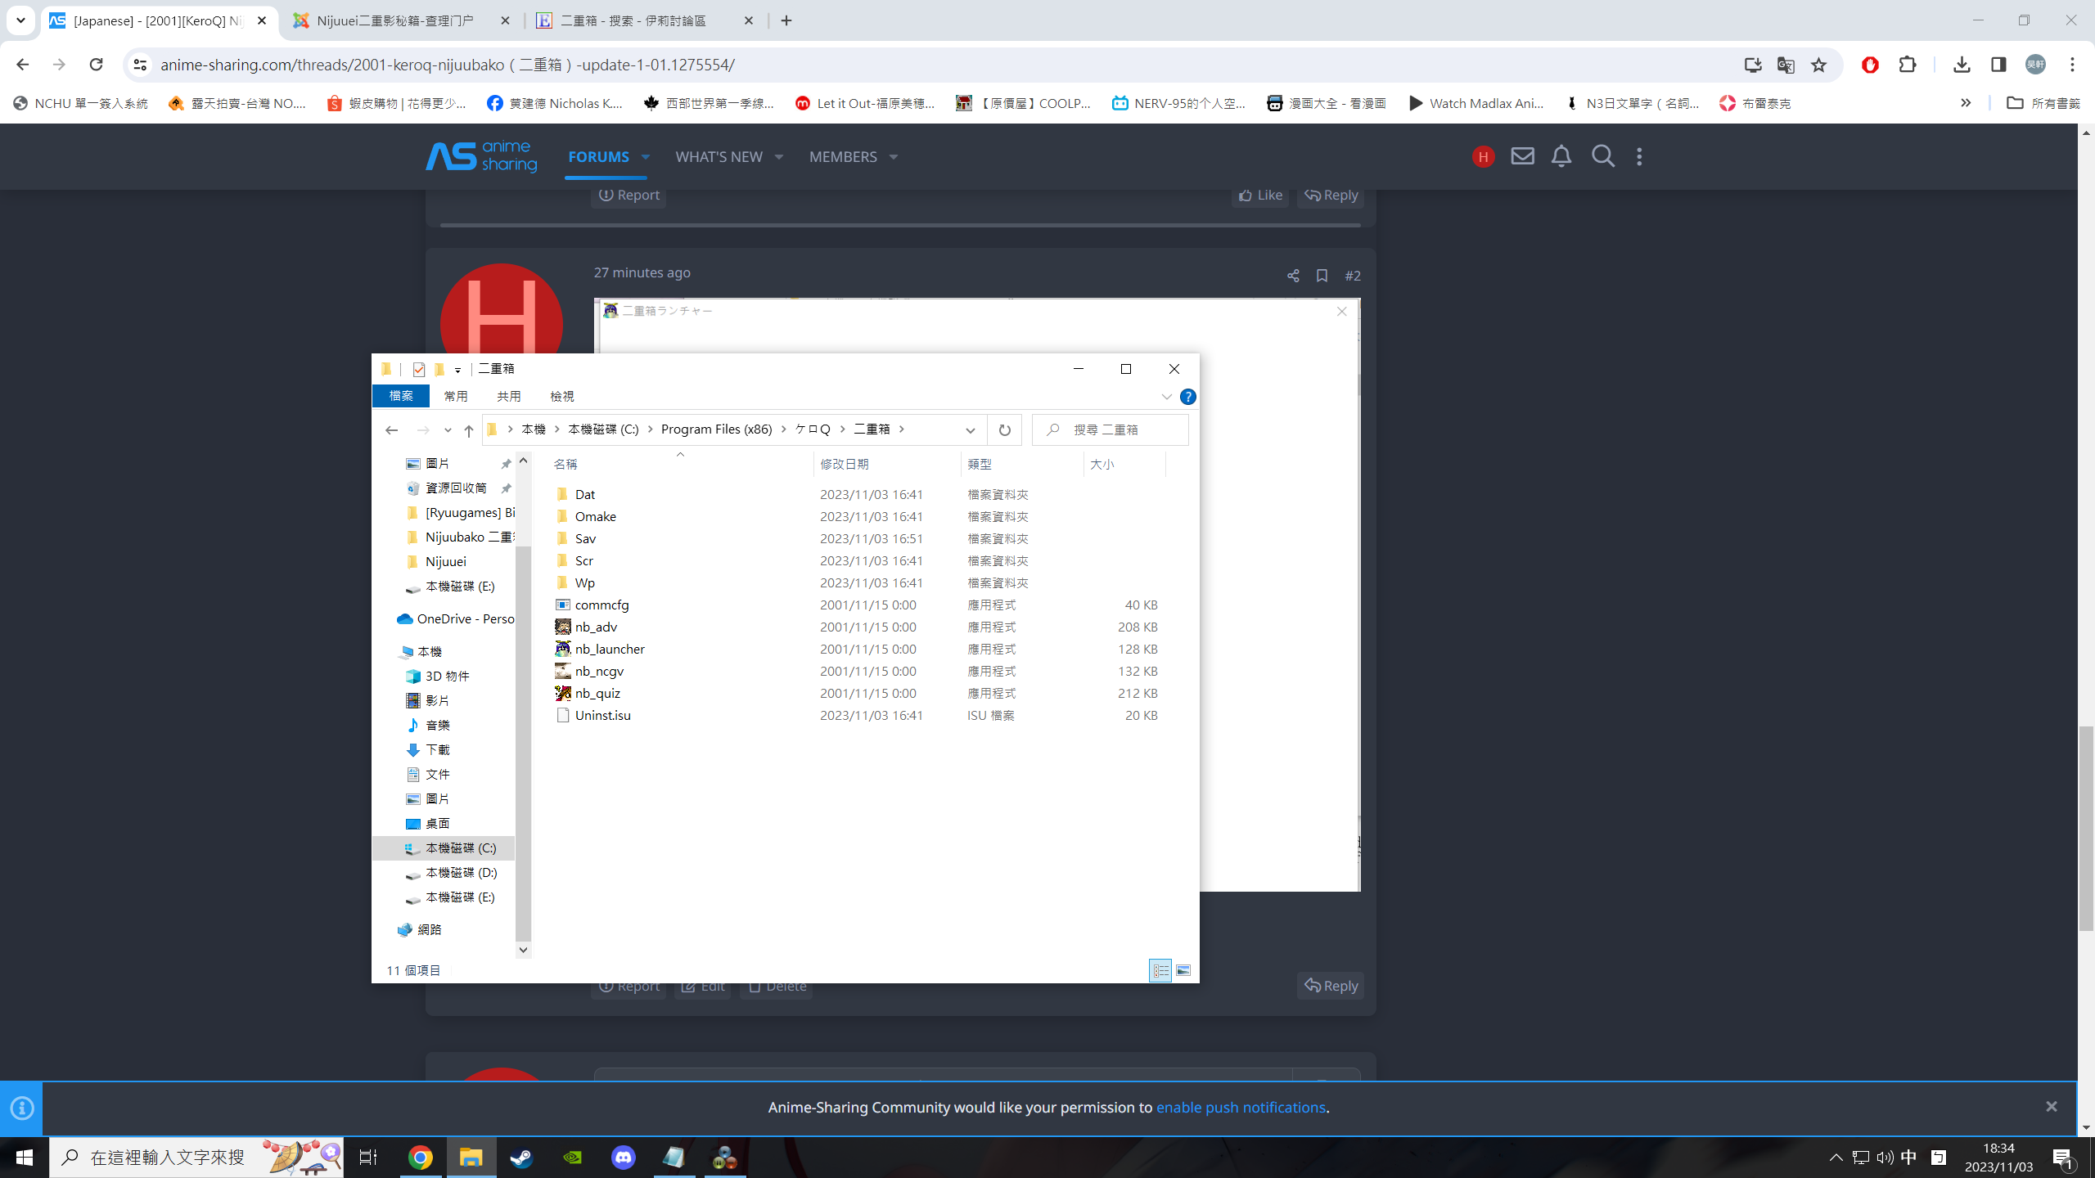The height and width of the screenshot is (1178, 2095).
Task: Open Discord from the taskbar
Action: pos(623,1158)
